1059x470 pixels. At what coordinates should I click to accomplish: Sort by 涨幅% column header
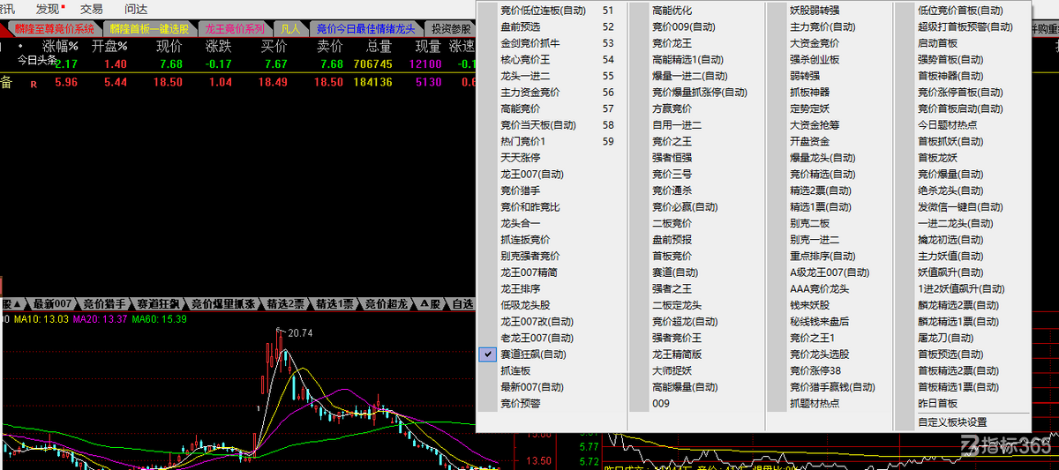pos(61,46)
